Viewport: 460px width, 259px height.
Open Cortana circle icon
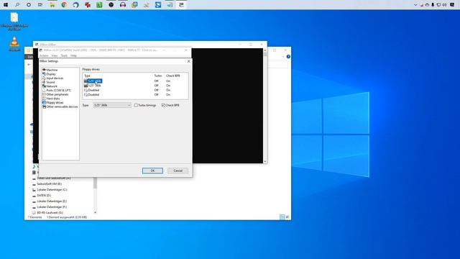[x=29, y=5]
